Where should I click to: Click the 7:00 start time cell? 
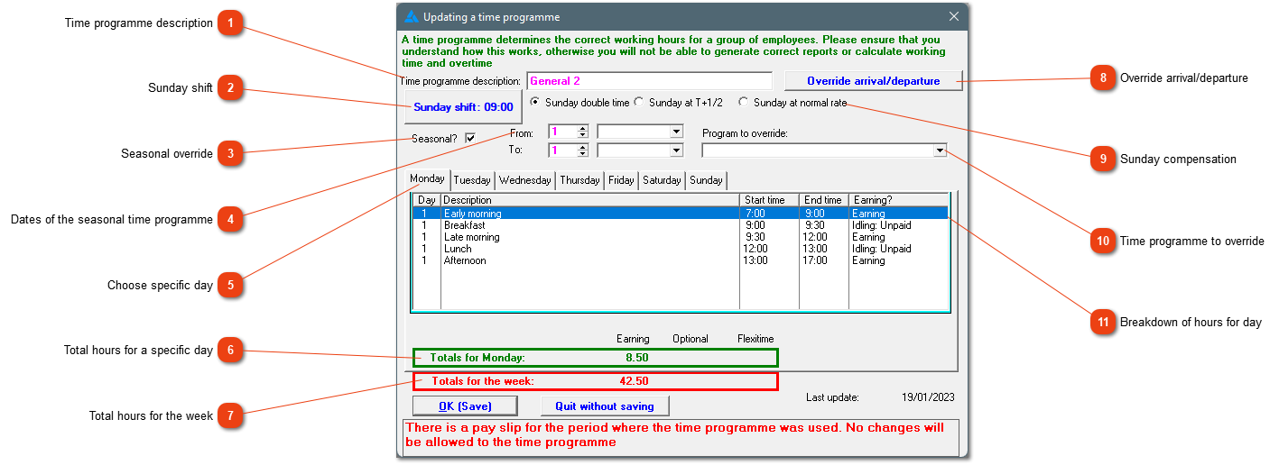click(755, 214)
